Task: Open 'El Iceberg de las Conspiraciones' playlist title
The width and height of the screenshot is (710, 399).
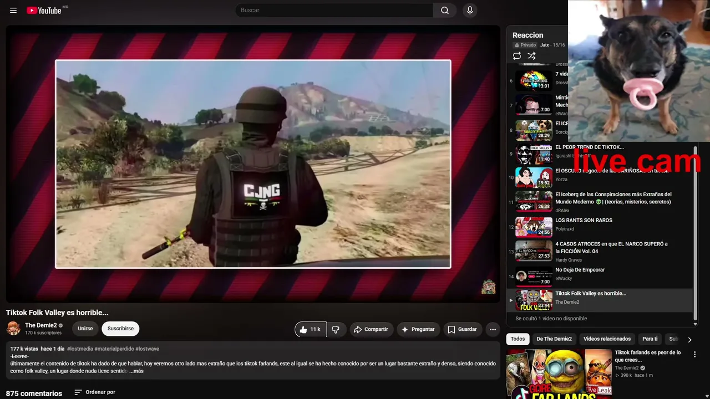Action: pyautogui.click(x=613, y=198)
